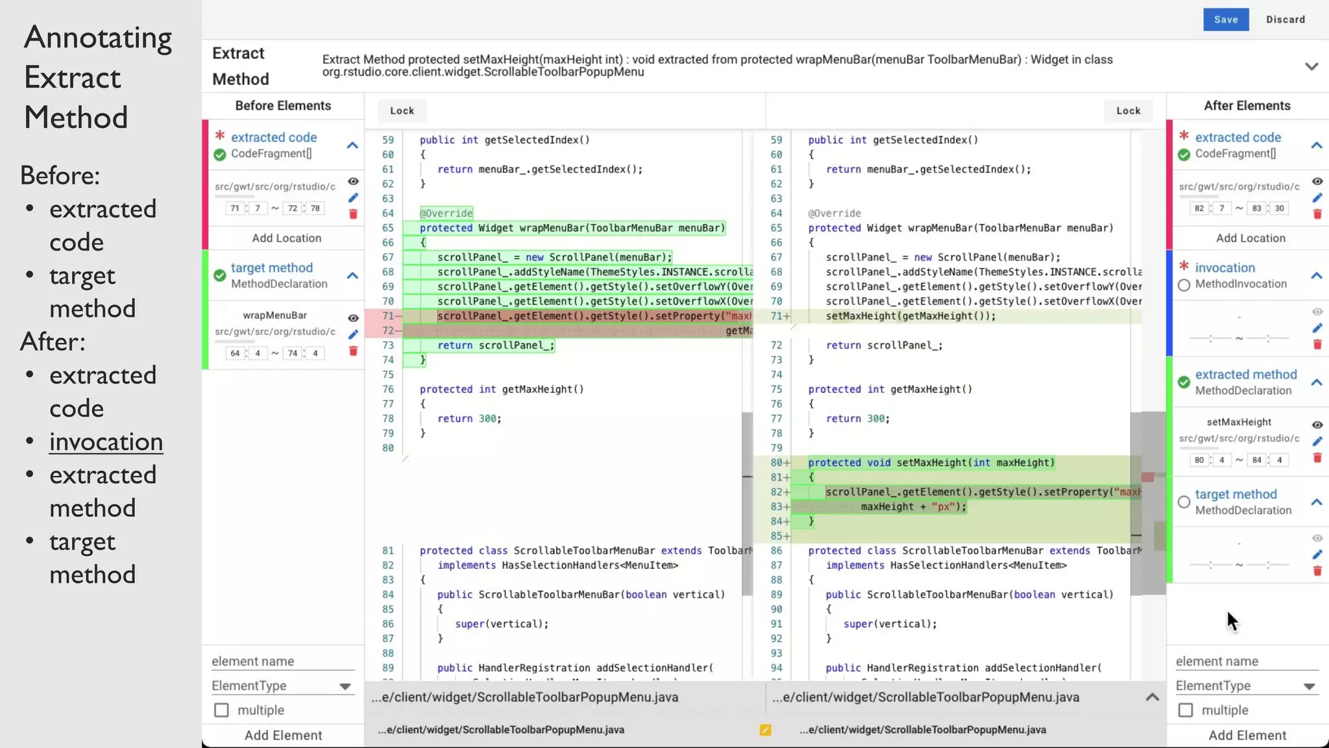This screenshot has width=1329, height=748.
Task: Delete invocation location trash icon
Action: (1317, 344)
